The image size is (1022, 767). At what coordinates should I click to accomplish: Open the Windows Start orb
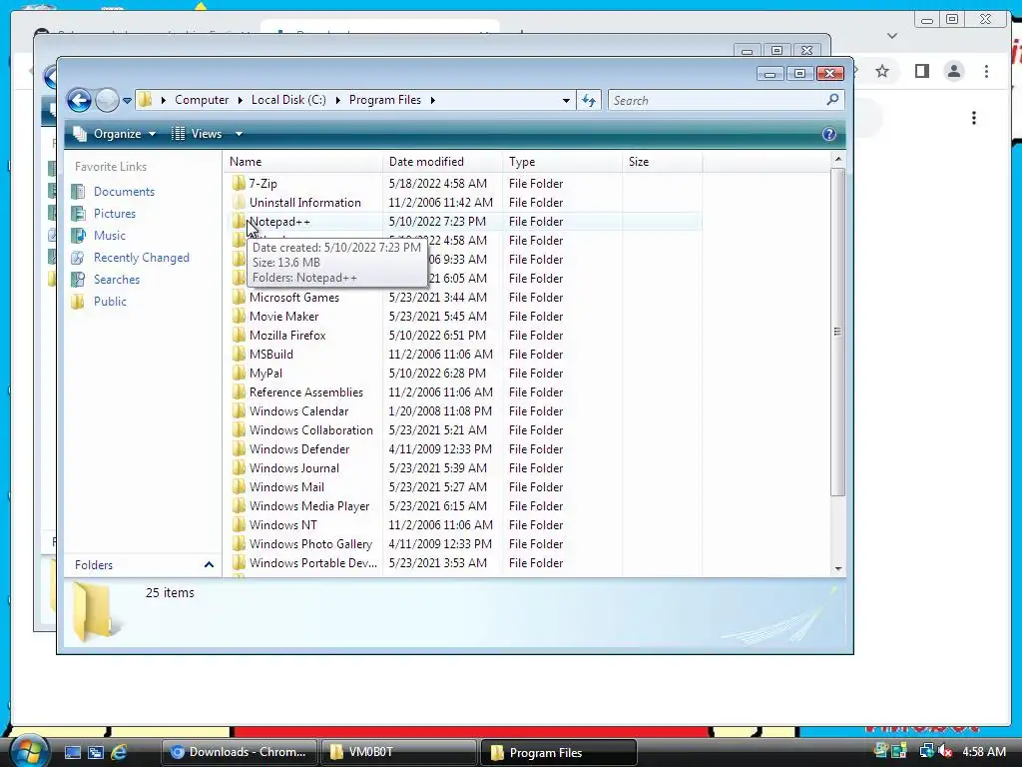point(29,751)
